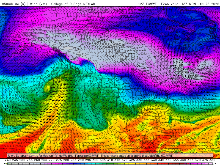Viewport: 220px width, 165px height.
Task: Select the 250 label on the scale
Action: (x=22, y=160)
